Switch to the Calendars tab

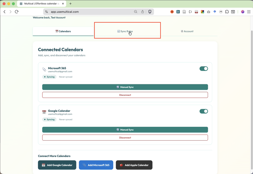63,31
